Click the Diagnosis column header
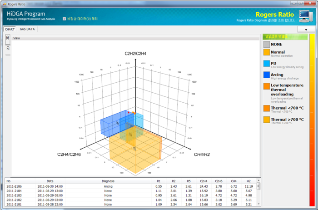 pyautogui.click(x=108, y=181)
